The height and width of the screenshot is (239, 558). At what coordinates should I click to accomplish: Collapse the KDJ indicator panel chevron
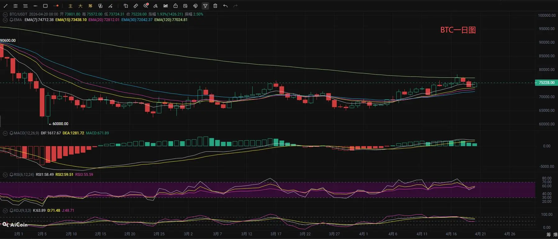(x=5, y=211)
